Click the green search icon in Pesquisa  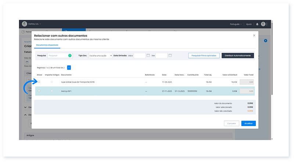[x=70, y=55]
